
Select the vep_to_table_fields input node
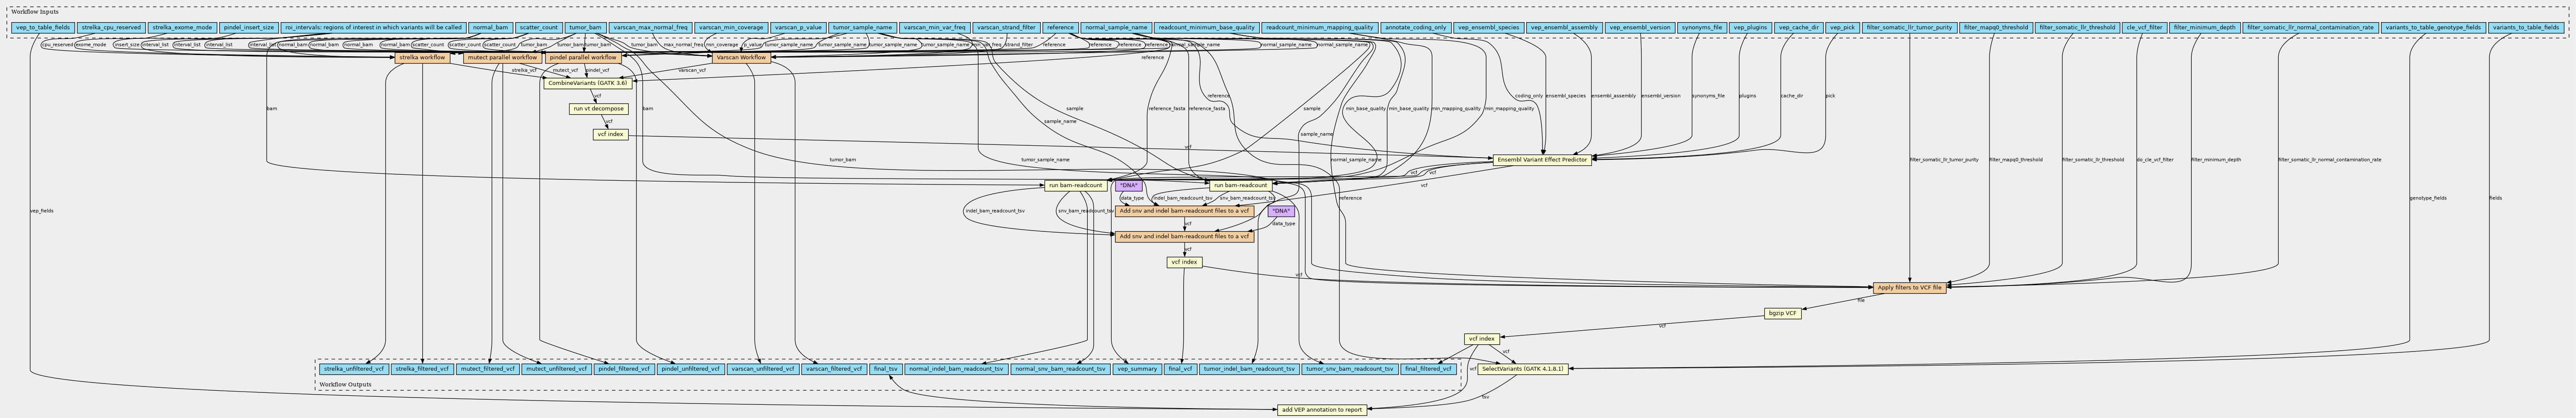tap(43, 28)
